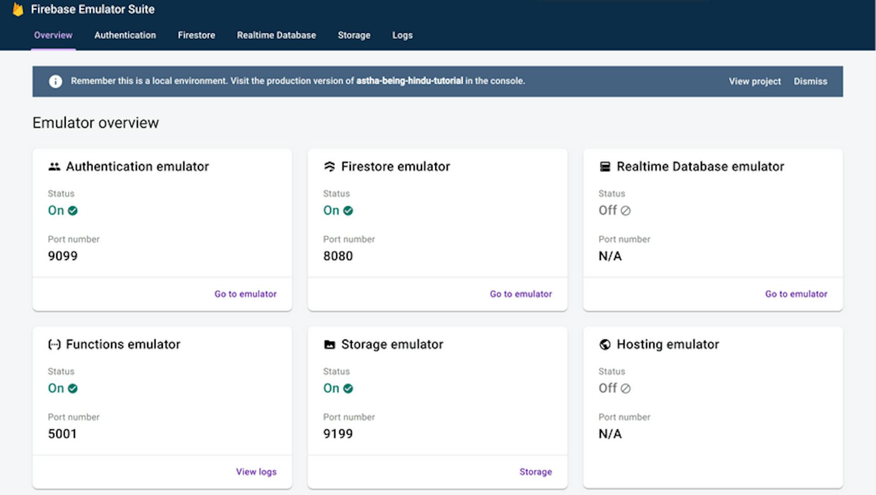Click the On status of Authentication emulator
The width and height of the screenshot is (876, 495).
click(56, 210)
